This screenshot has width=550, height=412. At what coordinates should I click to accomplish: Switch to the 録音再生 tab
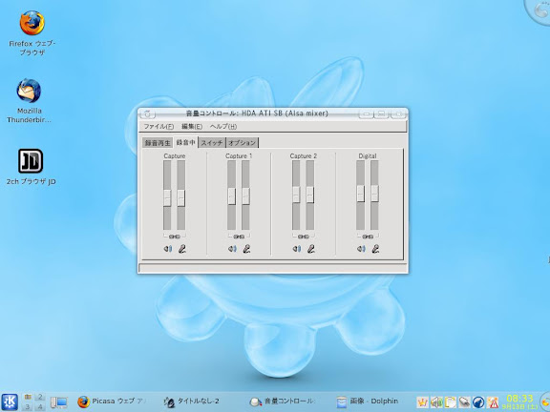158,143
